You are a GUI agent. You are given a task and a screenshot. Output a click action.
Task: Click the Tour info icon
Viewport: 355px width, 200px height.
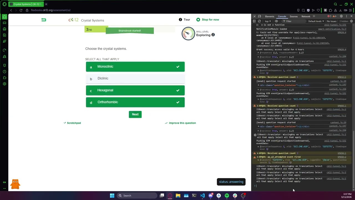pos(181,20)
